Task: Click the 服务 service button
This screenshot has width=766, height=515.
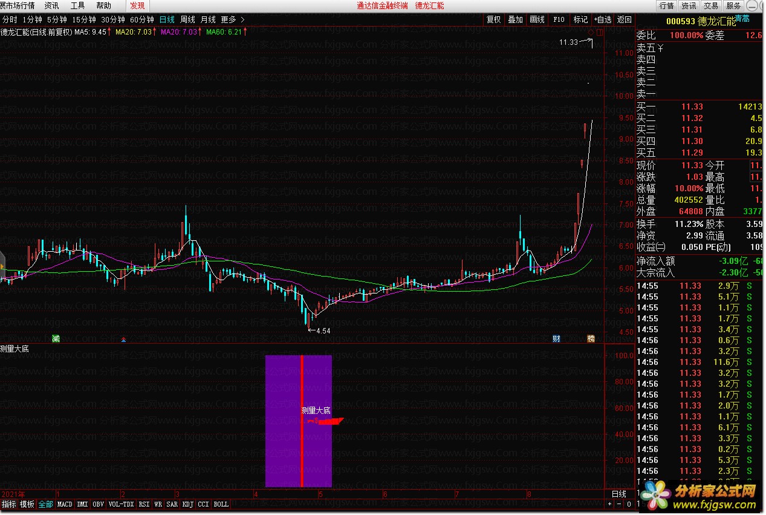Action: point(733,5)
